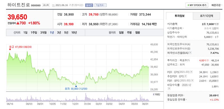Click the 동일업종 PER value 20.69배
The width and height of the screenshot is (224, 109).
click(x=214, y=95)
